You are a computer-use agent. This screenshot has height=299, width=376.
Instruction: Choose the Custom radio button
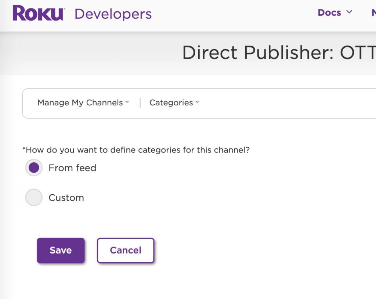34,198
